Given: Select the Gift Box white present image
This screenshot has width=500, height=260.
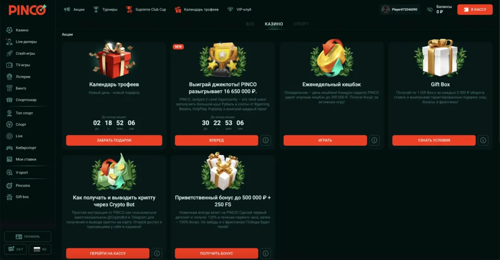Looking at the screenshot, I should click(440, 59).
